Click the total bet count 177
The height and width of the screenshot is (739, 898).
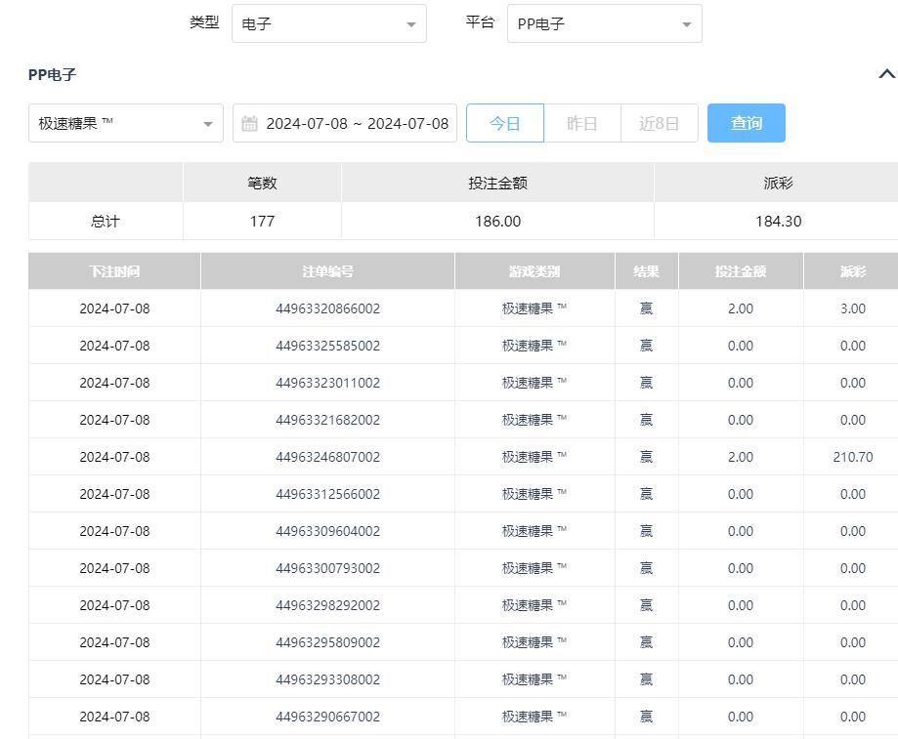(x=262, y=222)
